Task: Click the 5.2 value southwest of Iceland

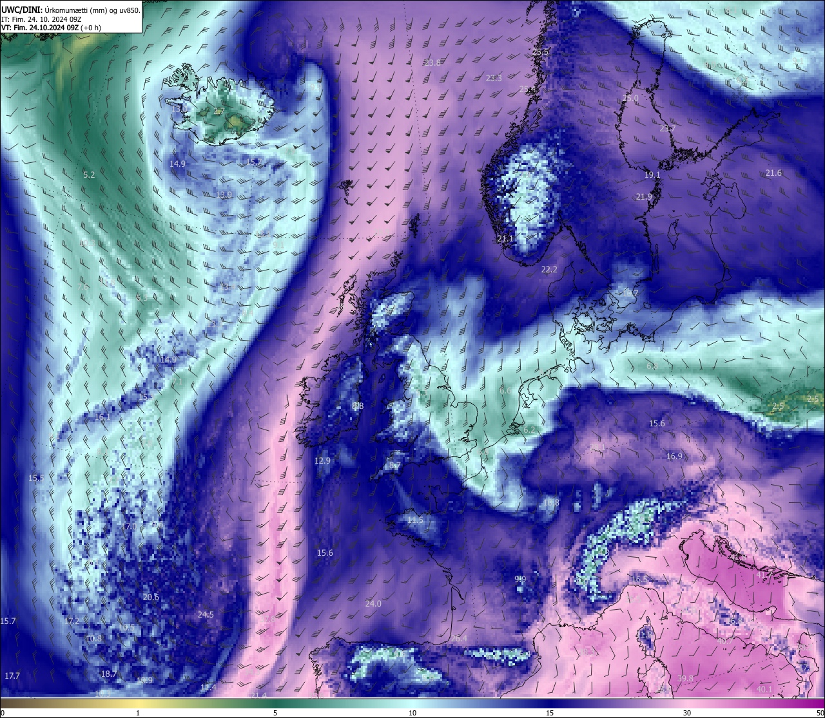Action: [89, 175]
